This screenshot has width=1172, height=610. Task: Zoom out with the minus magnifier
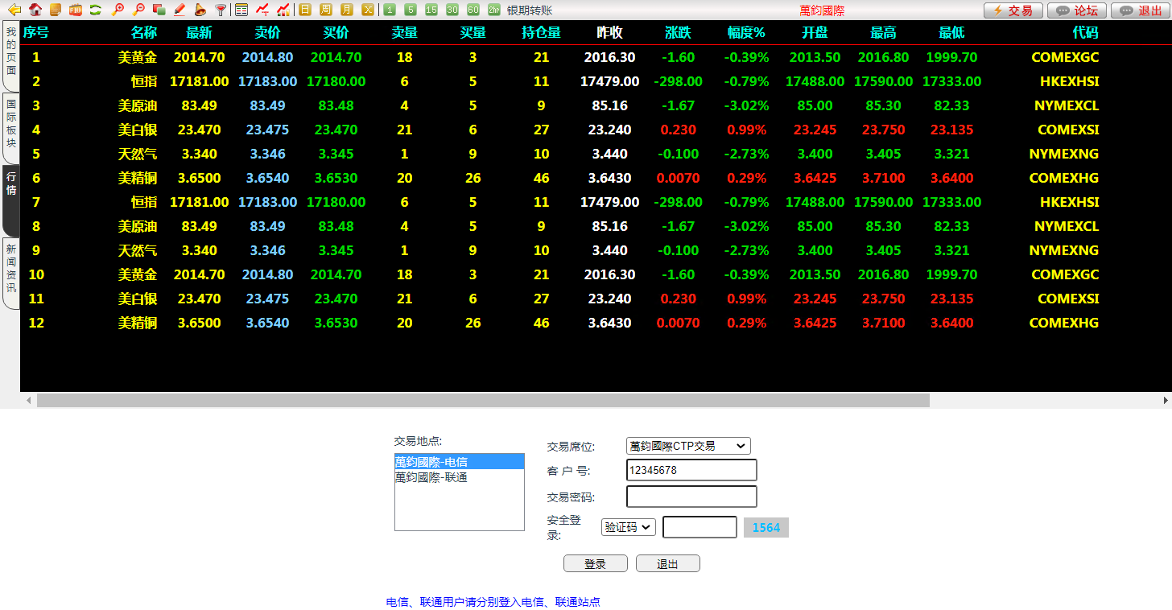coord(138,10)
